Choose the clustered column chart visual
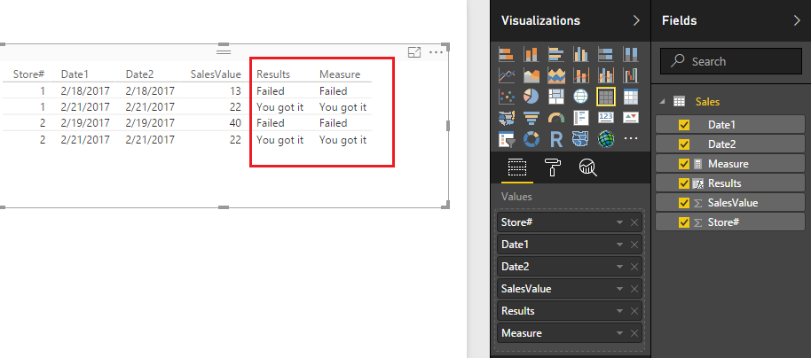The width and height of the screenshot is (811, 358). coord(581,54)
